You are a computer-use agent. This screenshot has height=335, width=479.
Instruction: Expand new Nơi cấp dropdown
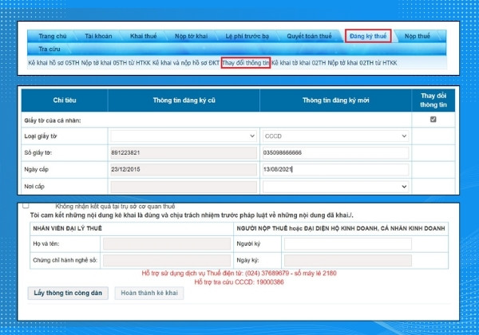click(x=335, y=187)
